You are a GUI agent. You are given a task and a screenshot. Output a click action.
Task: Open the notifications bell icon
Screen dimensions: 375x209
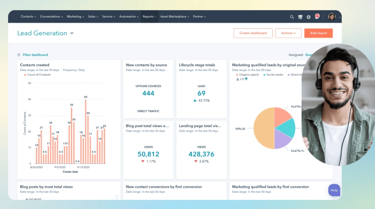[x=317, y=17]
